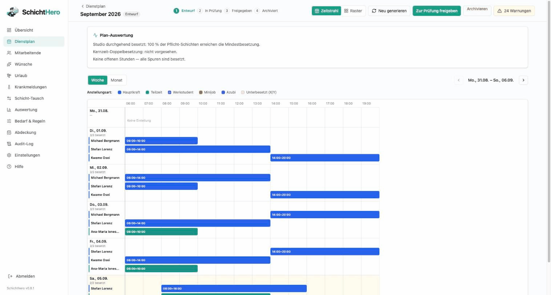Open the Abdeckung icon in sidebar
The height and width of the screenshot is (295, 551).
[9, 132]
